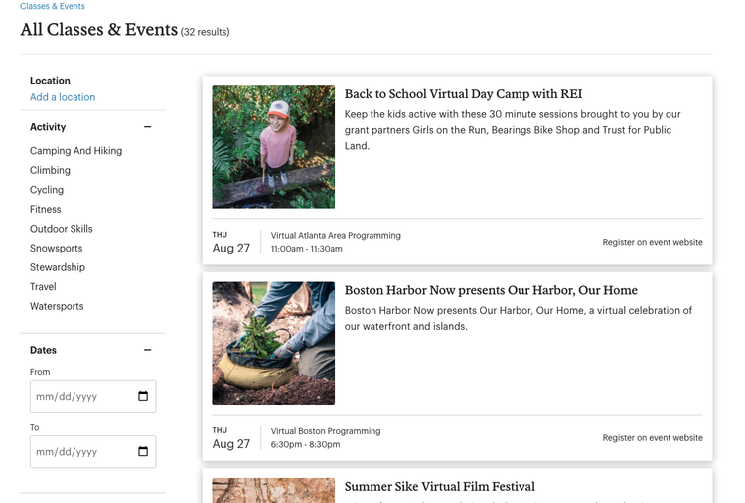Viewport: 745px width, 503px height.
Task: Filter by Cycling activity
Action: [46, 190]
